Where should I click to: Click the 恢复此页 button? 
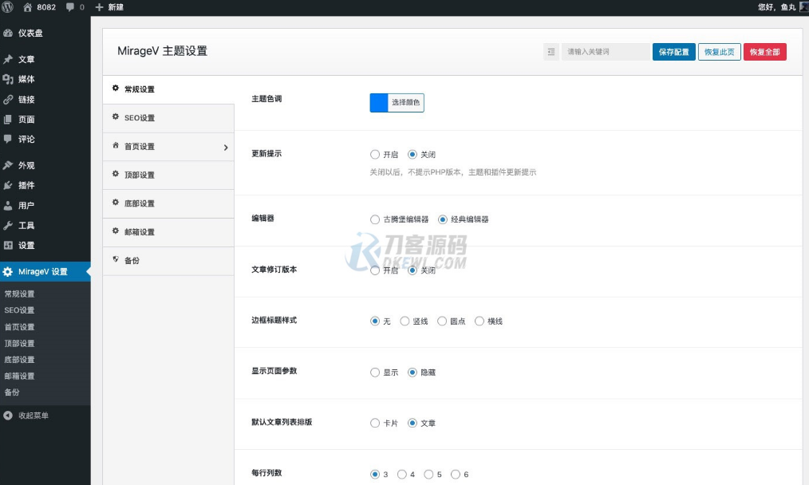[x=719, y=52]
